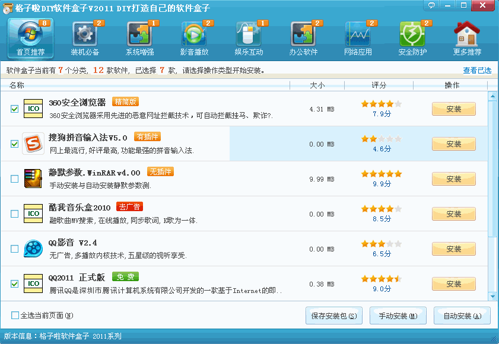Click the software box logo in title bar
Image resolution: width=499 pixels, height=344 pixels.
pyautogui.click(x=8, y=8)
